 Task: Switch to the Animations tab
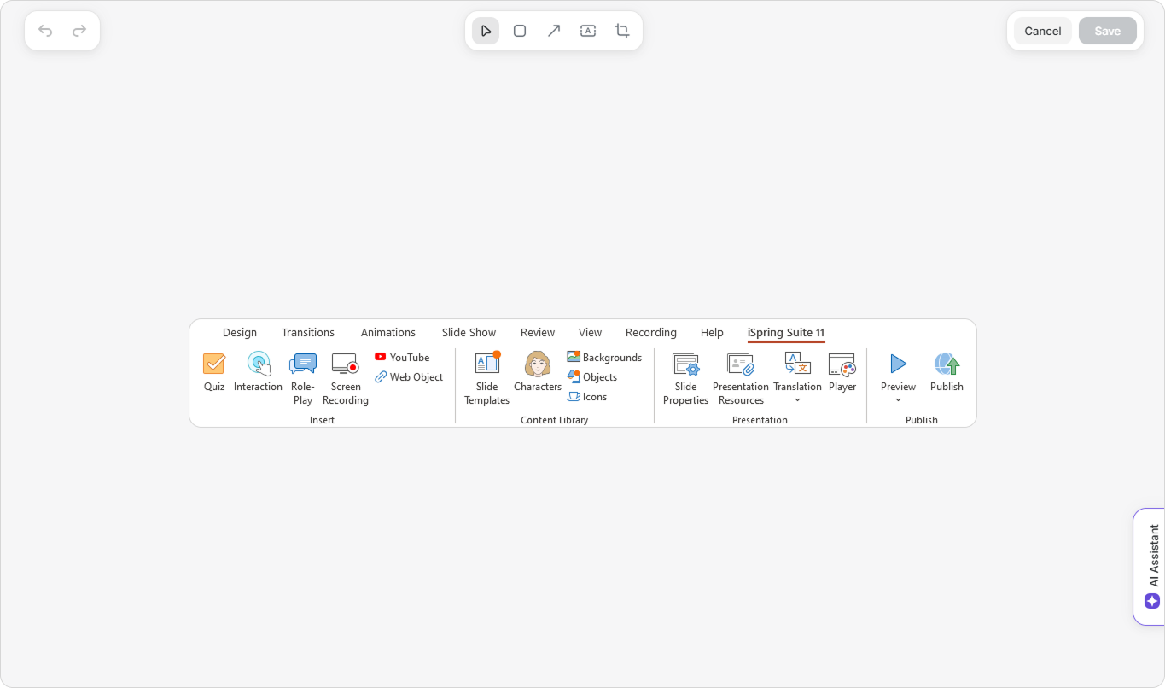[x=388, y=333]
